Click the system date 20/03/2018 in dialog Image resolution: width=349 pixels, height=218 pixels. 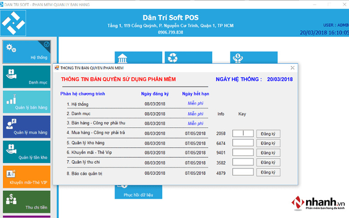pyautogui.click(x=280, y=79)
